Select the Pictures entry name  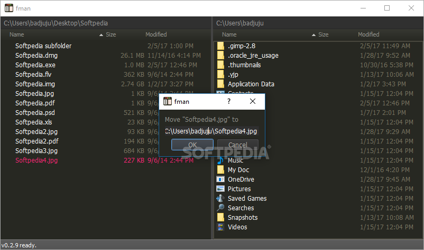(239, 189)
